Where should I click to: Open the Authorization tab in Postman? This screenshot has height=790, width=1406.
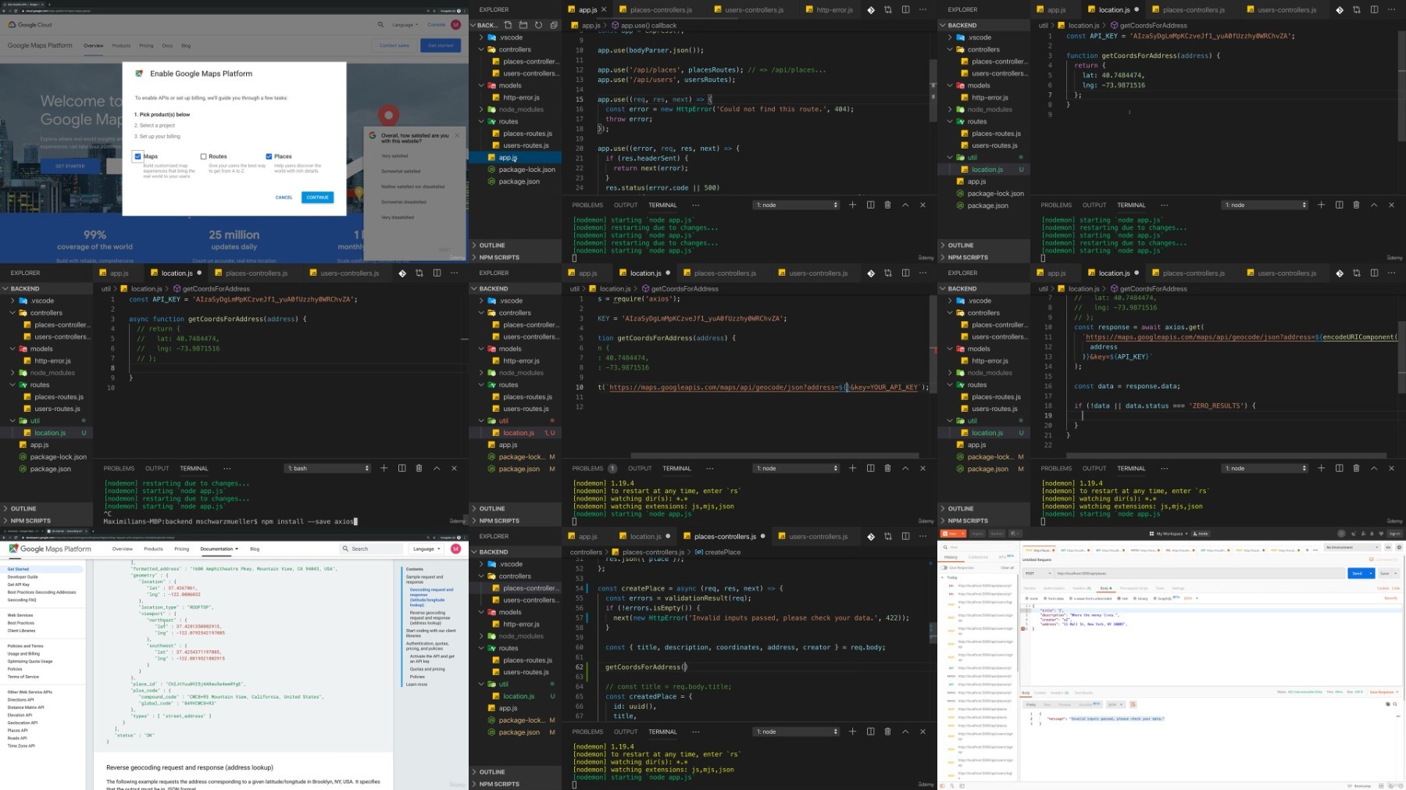(x=1054, y=588)
